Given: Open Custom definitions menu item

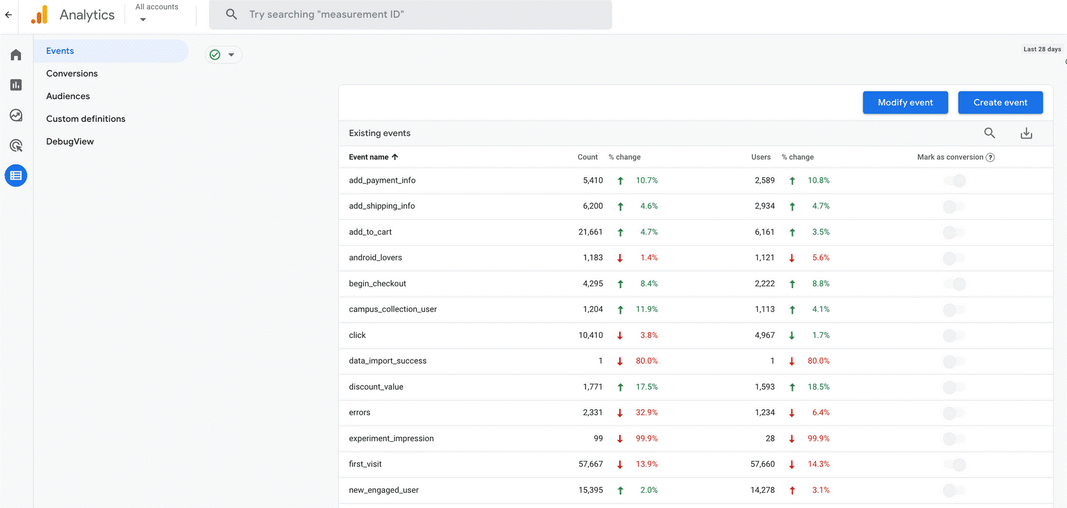Looking at the screenshot, I should pyautogui.click(x=86, y=119).
